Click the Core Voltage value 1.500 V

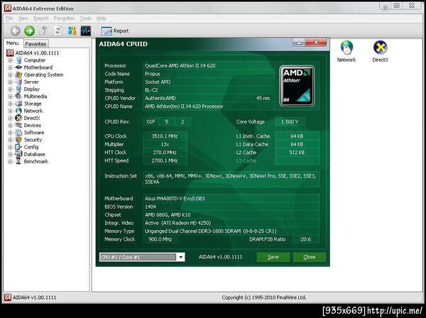click(290, 121)
